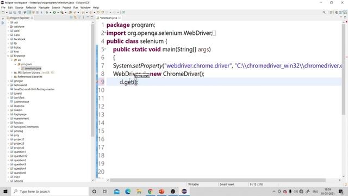Open the Navigate menu
This screenshot has width=348, height=196.
[x=44, y=8]
